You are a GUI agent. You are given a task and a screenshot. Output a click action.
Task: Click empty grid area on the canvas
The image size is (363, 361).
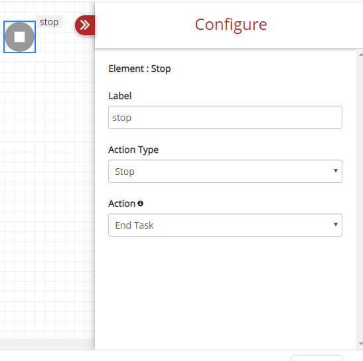point(46,185)
